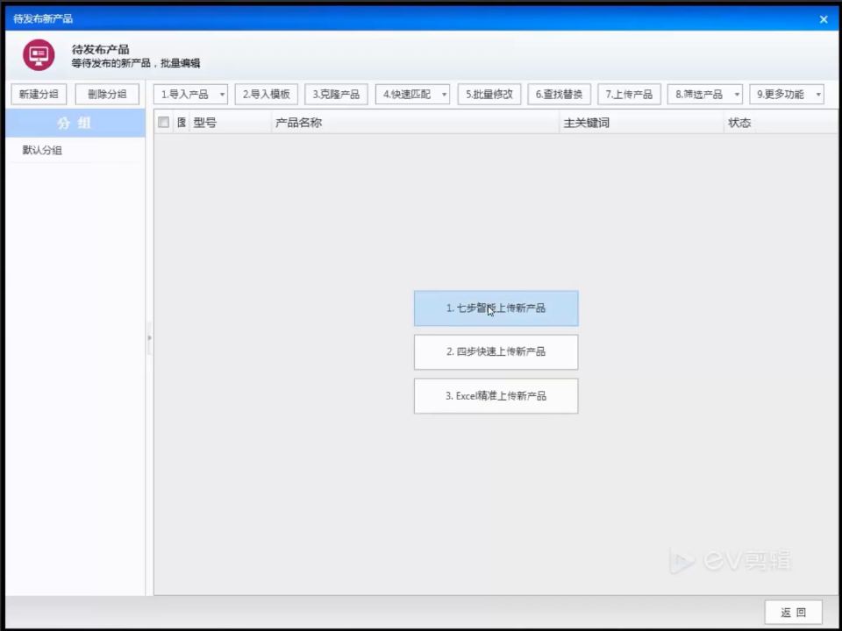The height and width of the screenshot is (631, 842).
Task: Click the 型号 column header
Action: tap(231, 123)
